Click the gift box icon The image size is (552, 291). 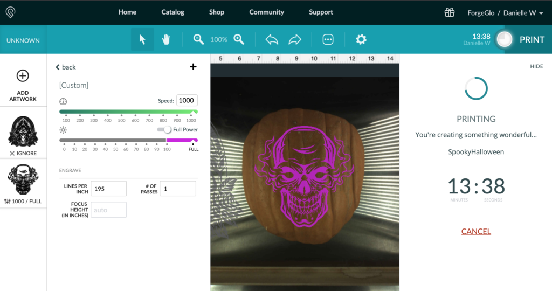449,12
